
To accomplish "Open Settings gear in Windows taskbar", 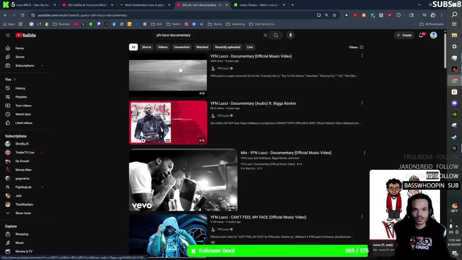I will click(x=454, y=47).
